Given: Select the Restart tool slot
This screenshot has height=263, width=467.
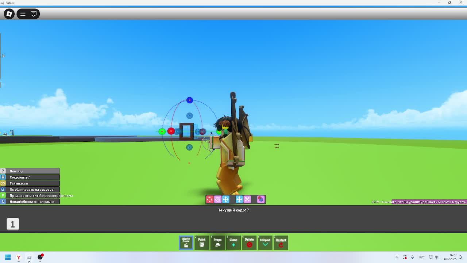Looking at the screenshot, I should click(x=281, y=243).
